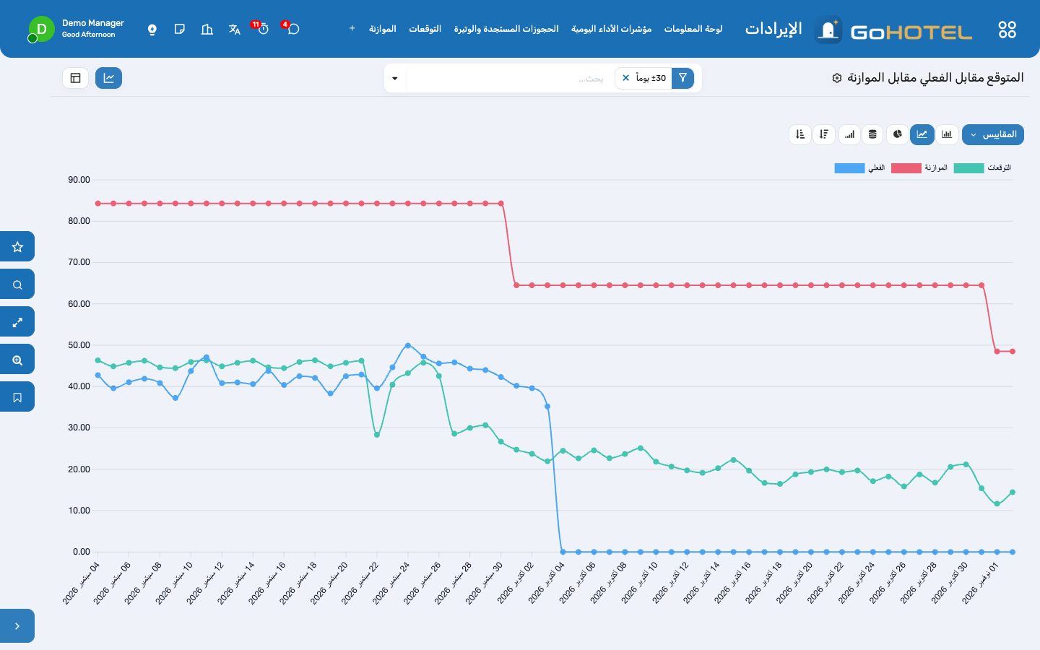Screen dimensions: 1040x650
Task: Open the التوقعات tab in the header
Action: pyautogui.click(x=425, y=29)
